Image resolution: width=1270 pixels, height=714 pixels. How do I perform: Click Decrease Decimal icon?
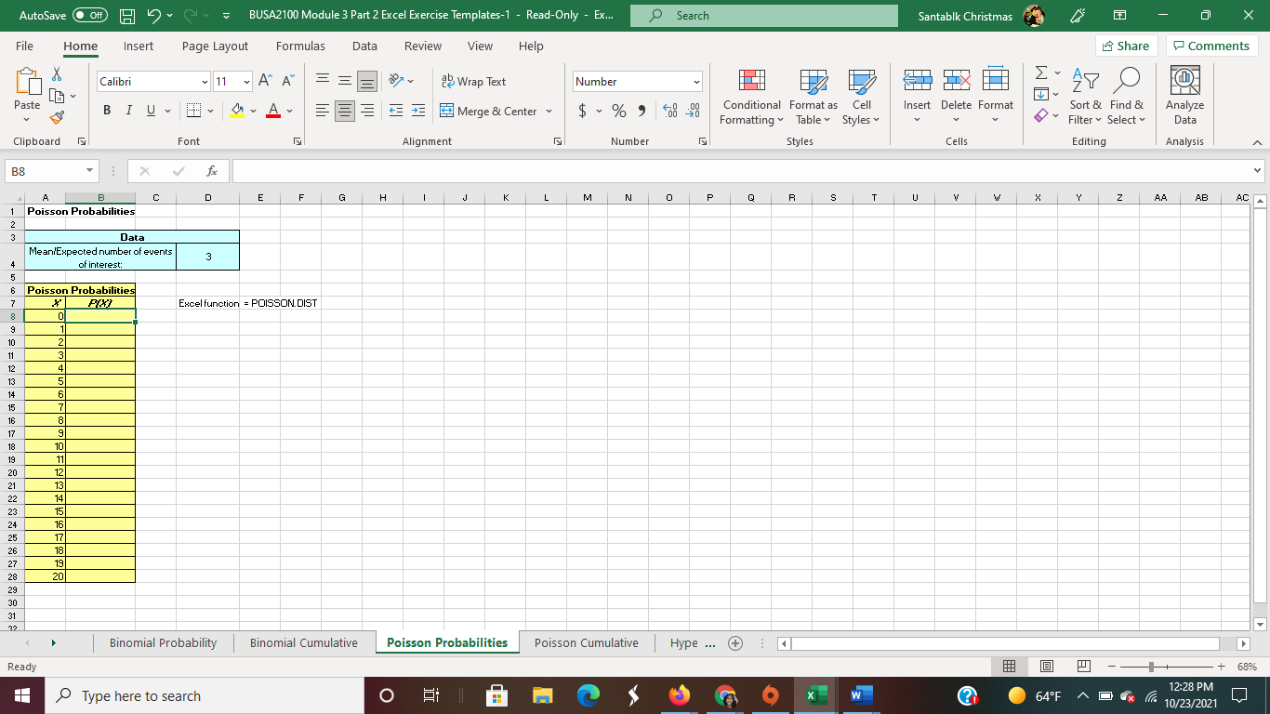click(x=692, y=112)
